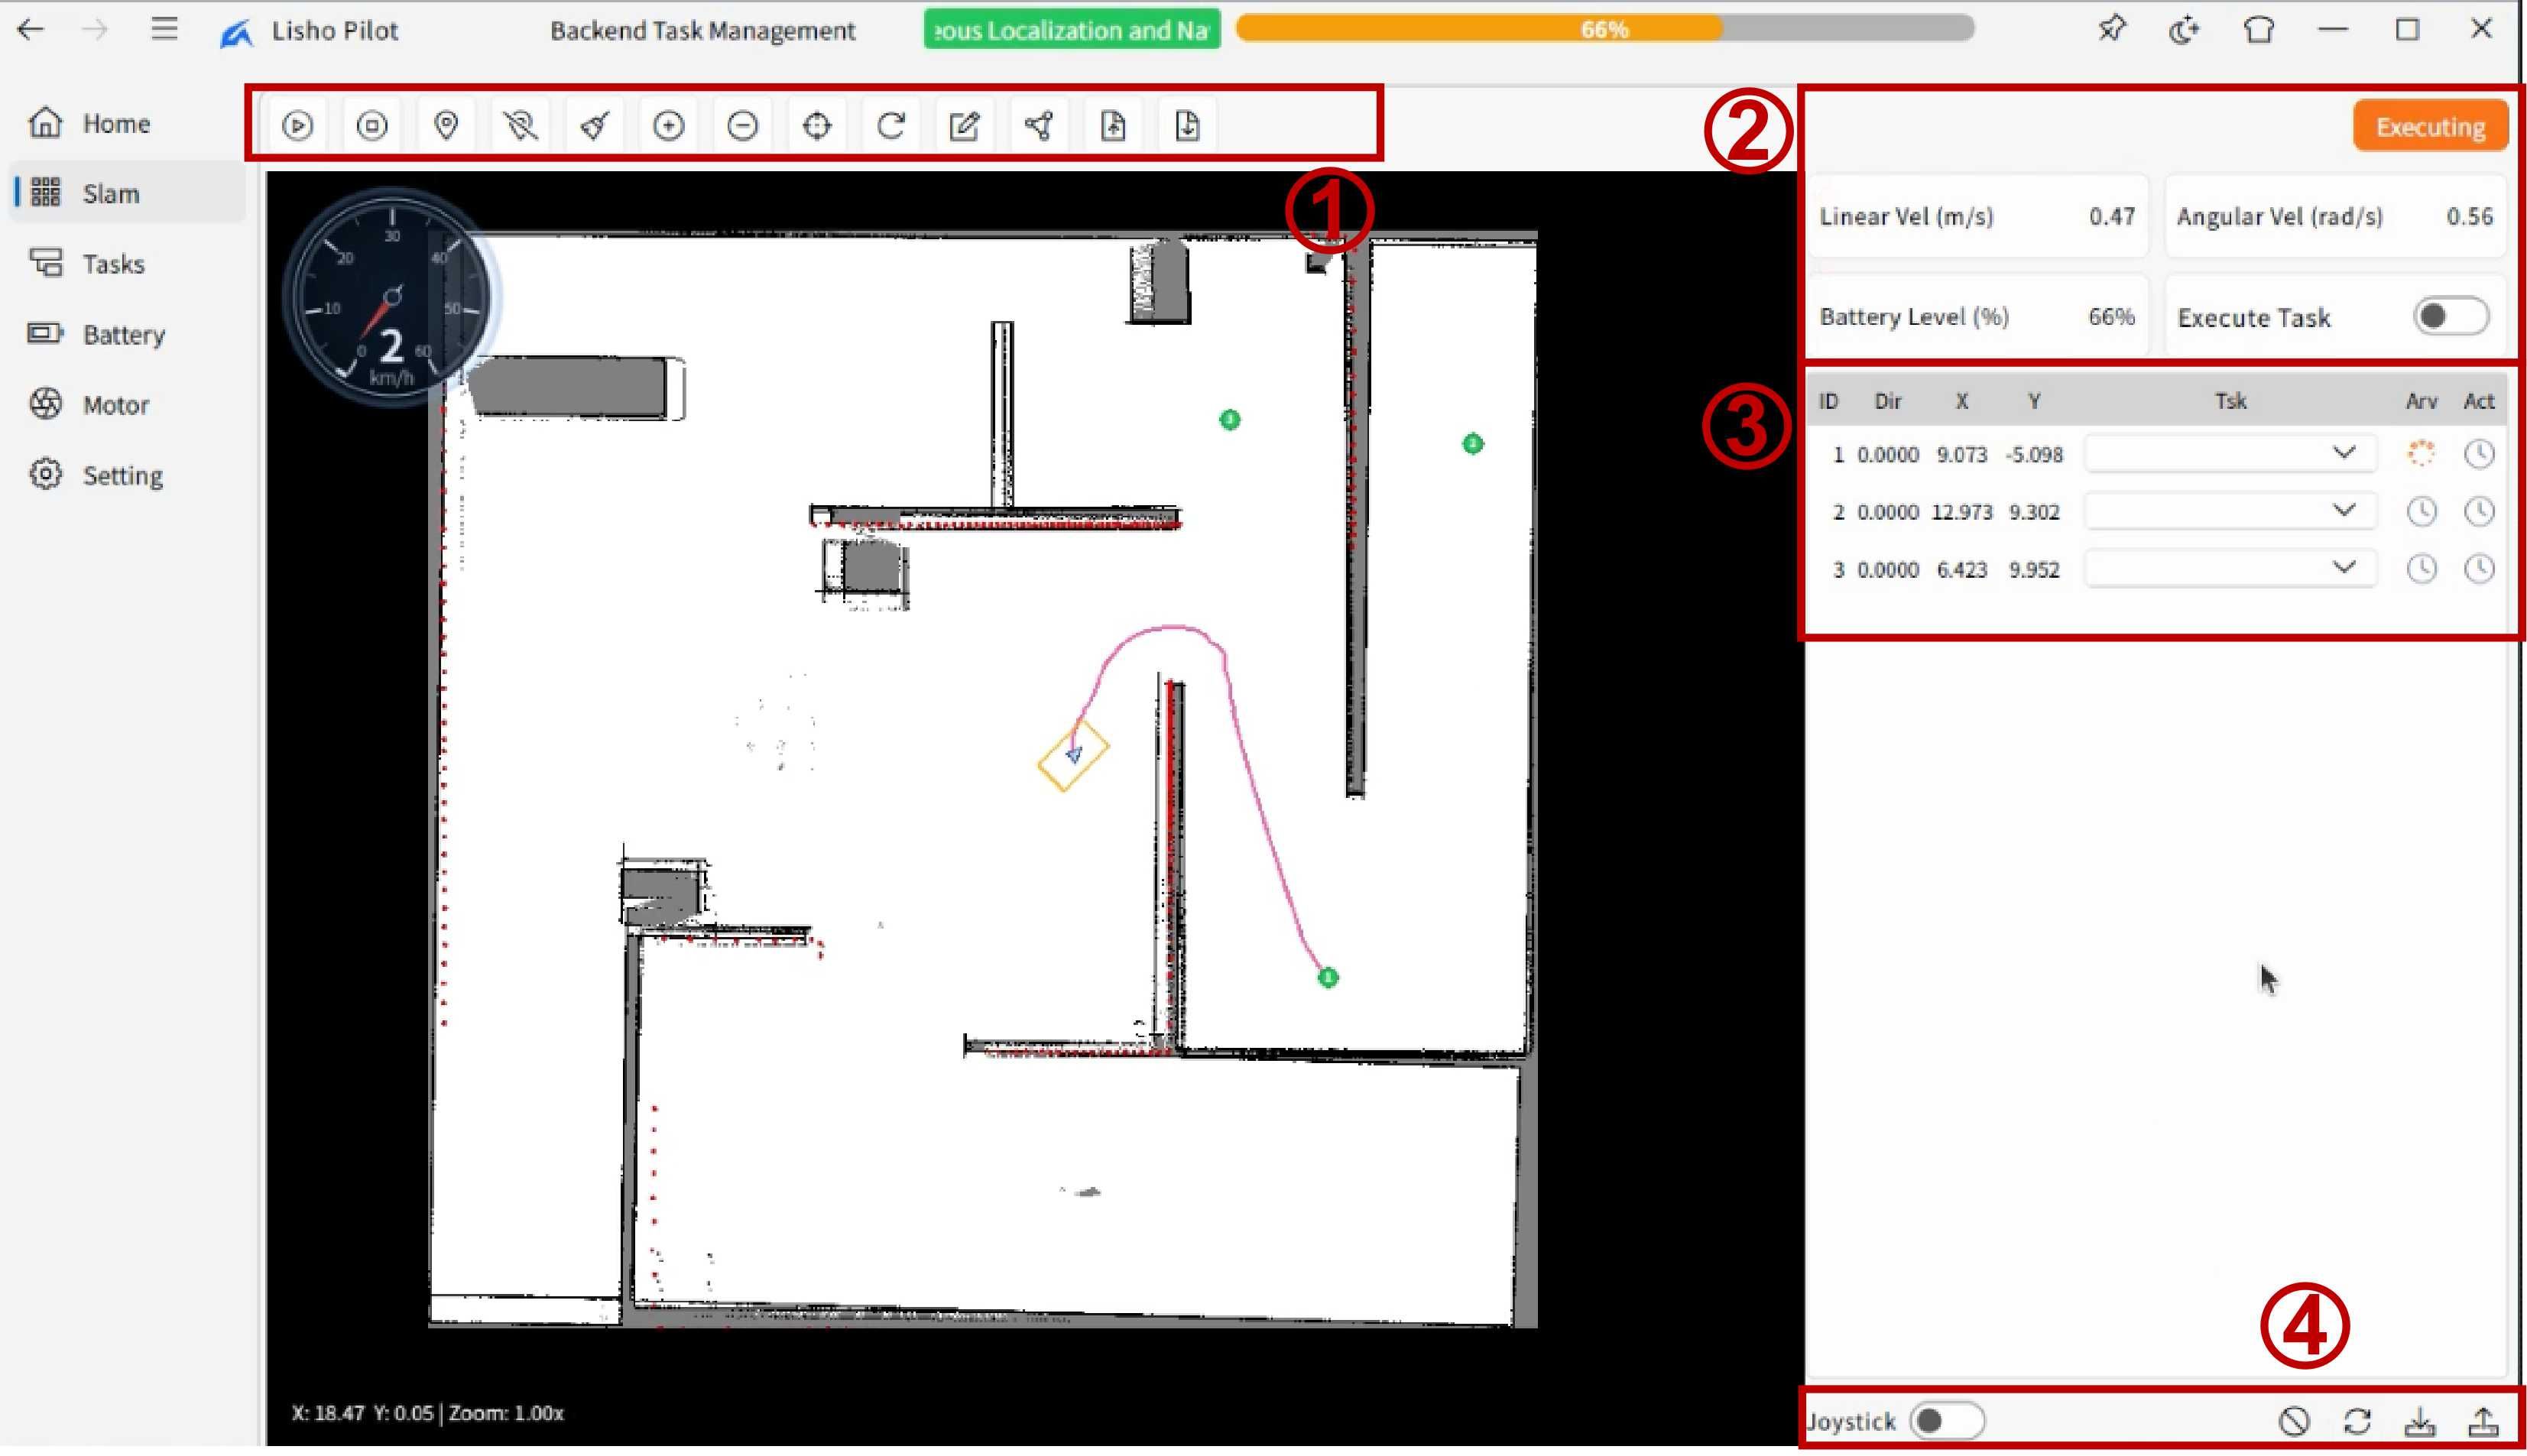Viewport: 2527px width, 1456px height.
Task: Click the theme moon icon in title bar
Action: (2184, 29)
